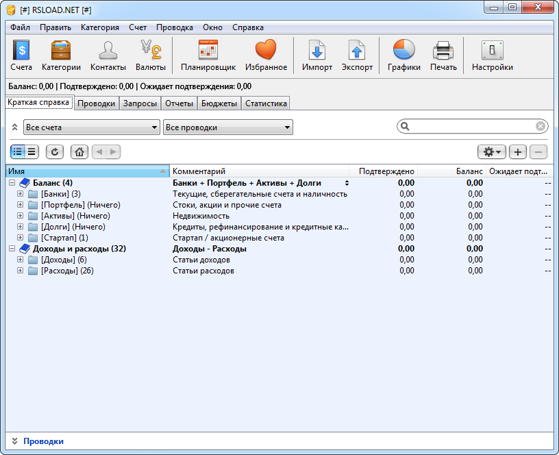Expand the [Банки] tree node

19,194
